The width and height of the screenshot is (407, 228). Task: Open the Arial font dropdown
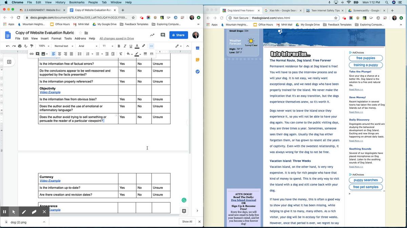88,46
